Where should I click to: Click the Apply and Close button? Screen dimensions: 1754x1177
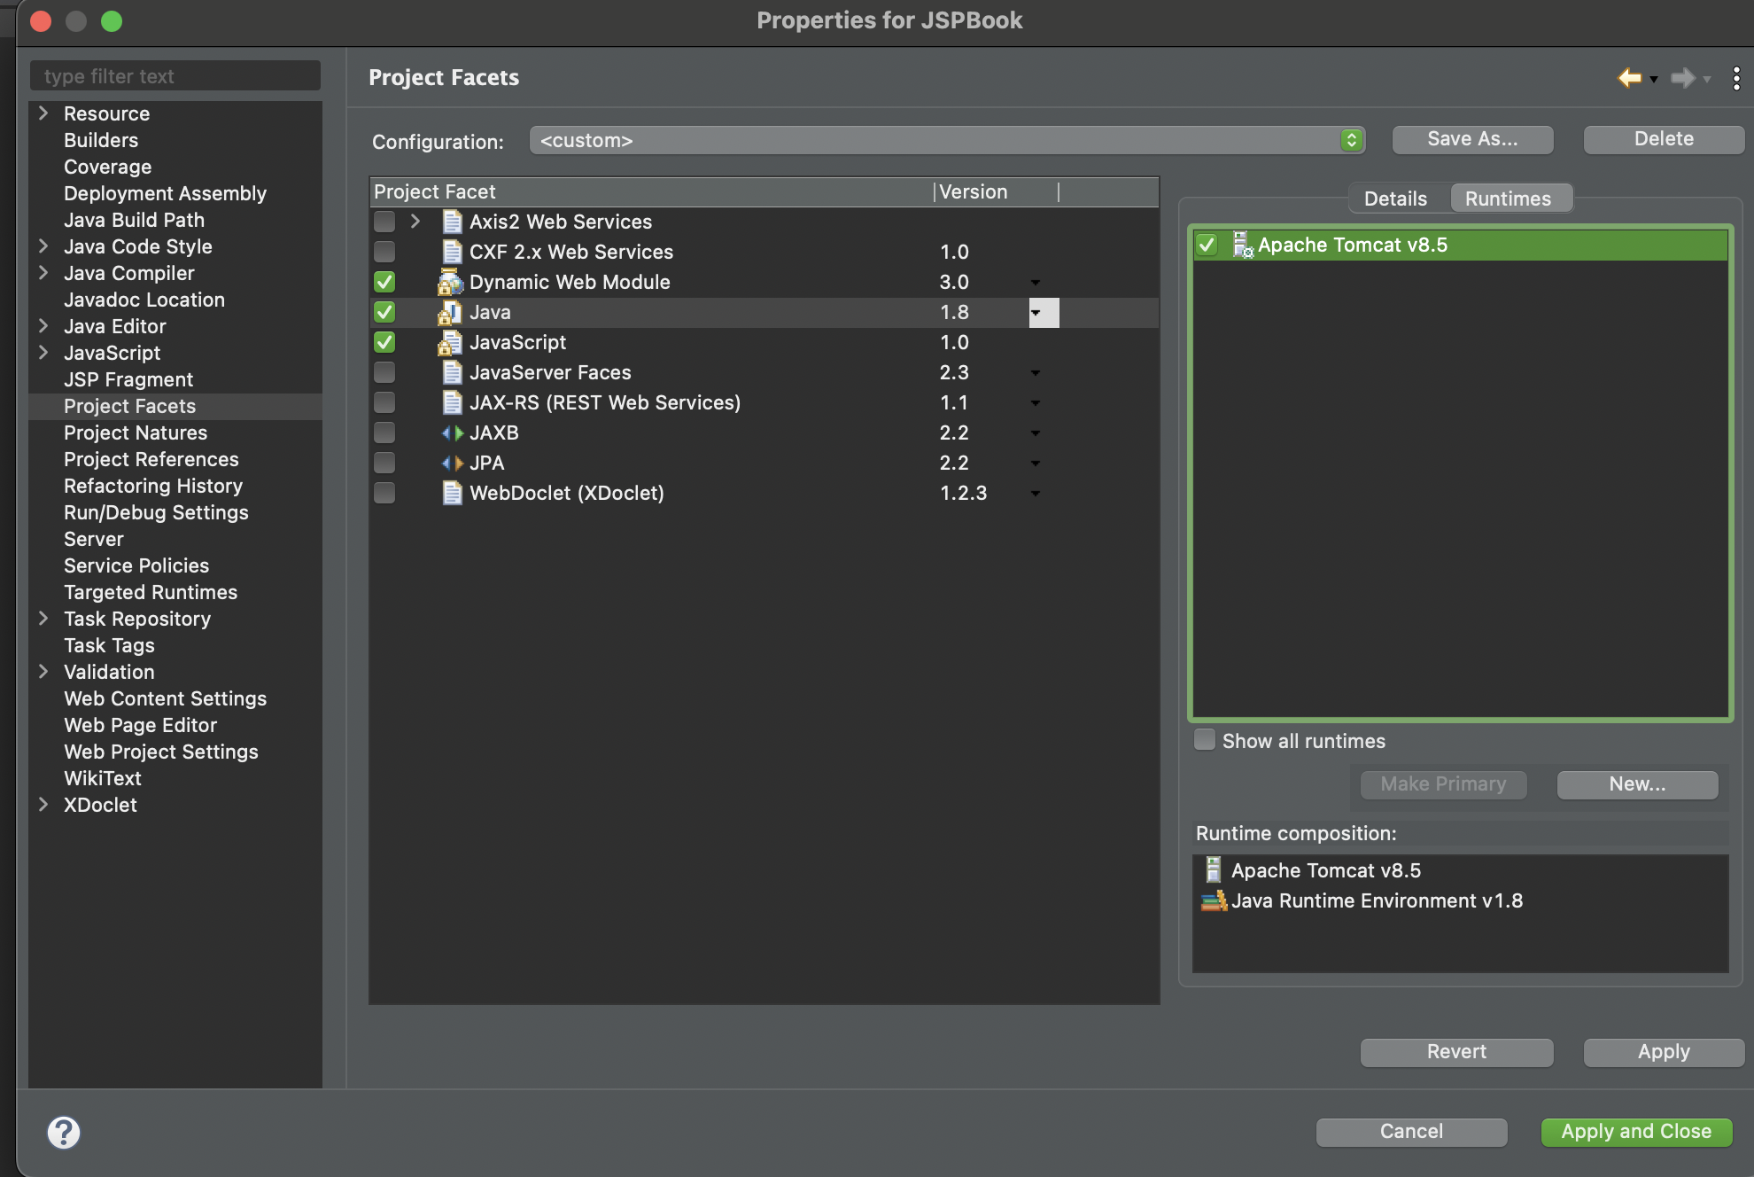click(1635, 1132)
